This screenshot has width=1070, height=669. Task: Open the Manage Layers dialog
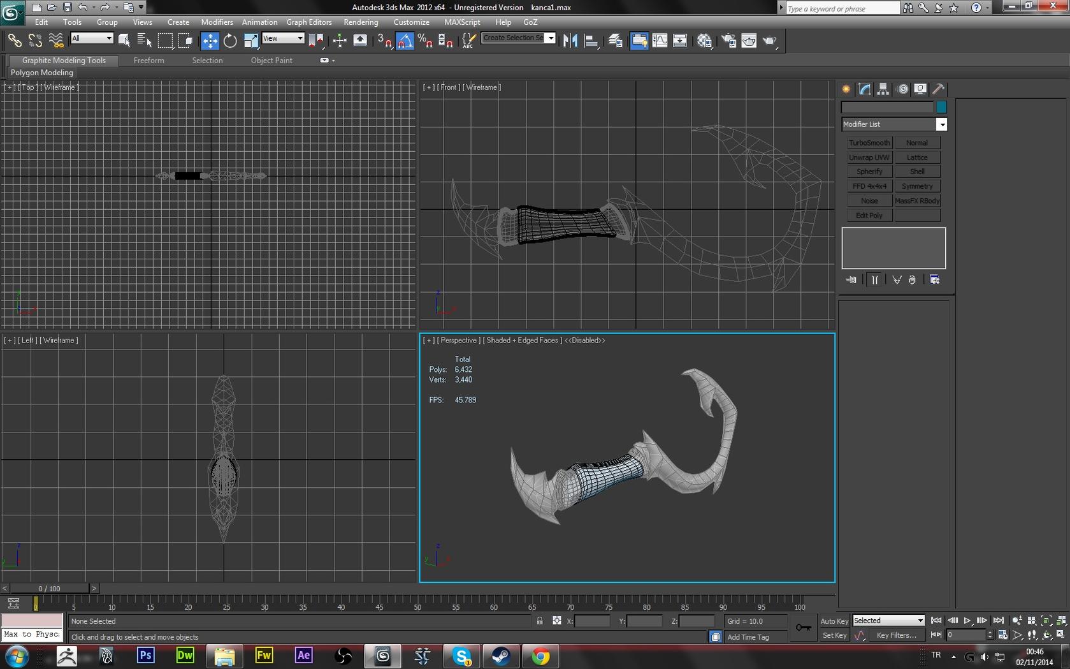(x=615, y=41)
